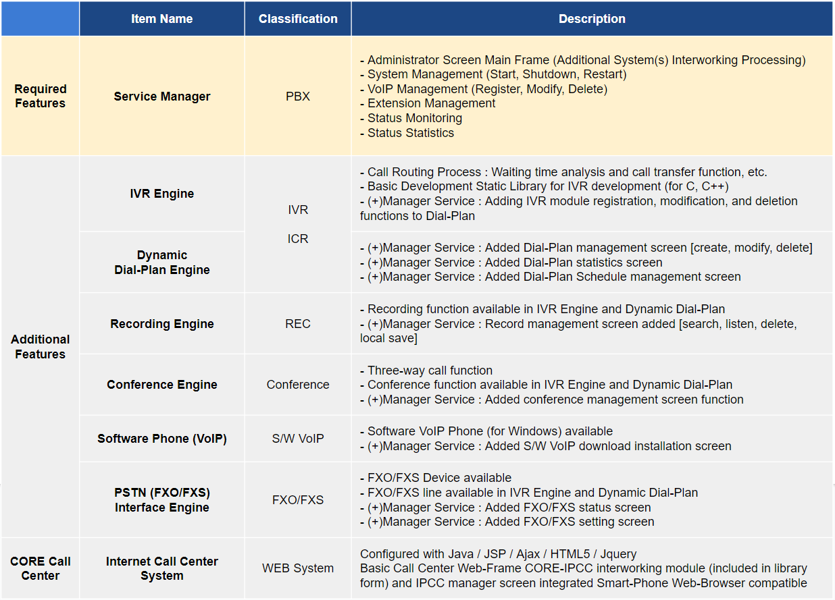Select the Additional Features row label
This screenshot has width=835, height=600.
[41, 347]
